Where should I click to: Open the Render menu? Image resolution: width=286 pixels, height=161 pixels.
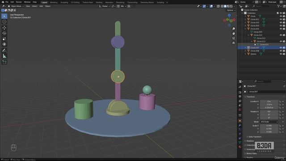coord(19,2)
